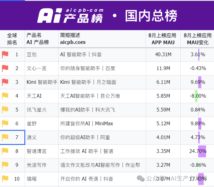214x187 pixels.
Task: Click the 11.9M MAU cell
Action: (163, 68)
